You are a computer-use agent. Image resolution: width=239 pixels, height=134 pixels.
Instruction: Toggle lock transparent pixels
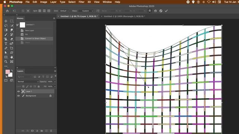(23, 86)
